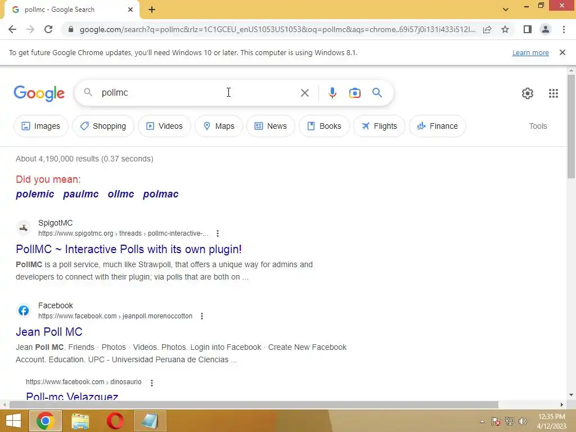The height and width of the screenshot is (432, 576).
Task: Open the Google apps grid
Action: click(x=553, y=93)
